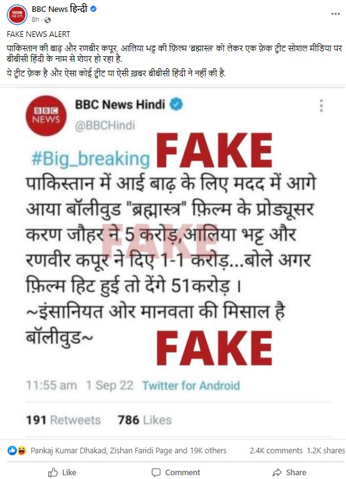Click the thumbs-up icon on Like button
The width and height of the screenshot is (346, 479).
coord(53,472)
